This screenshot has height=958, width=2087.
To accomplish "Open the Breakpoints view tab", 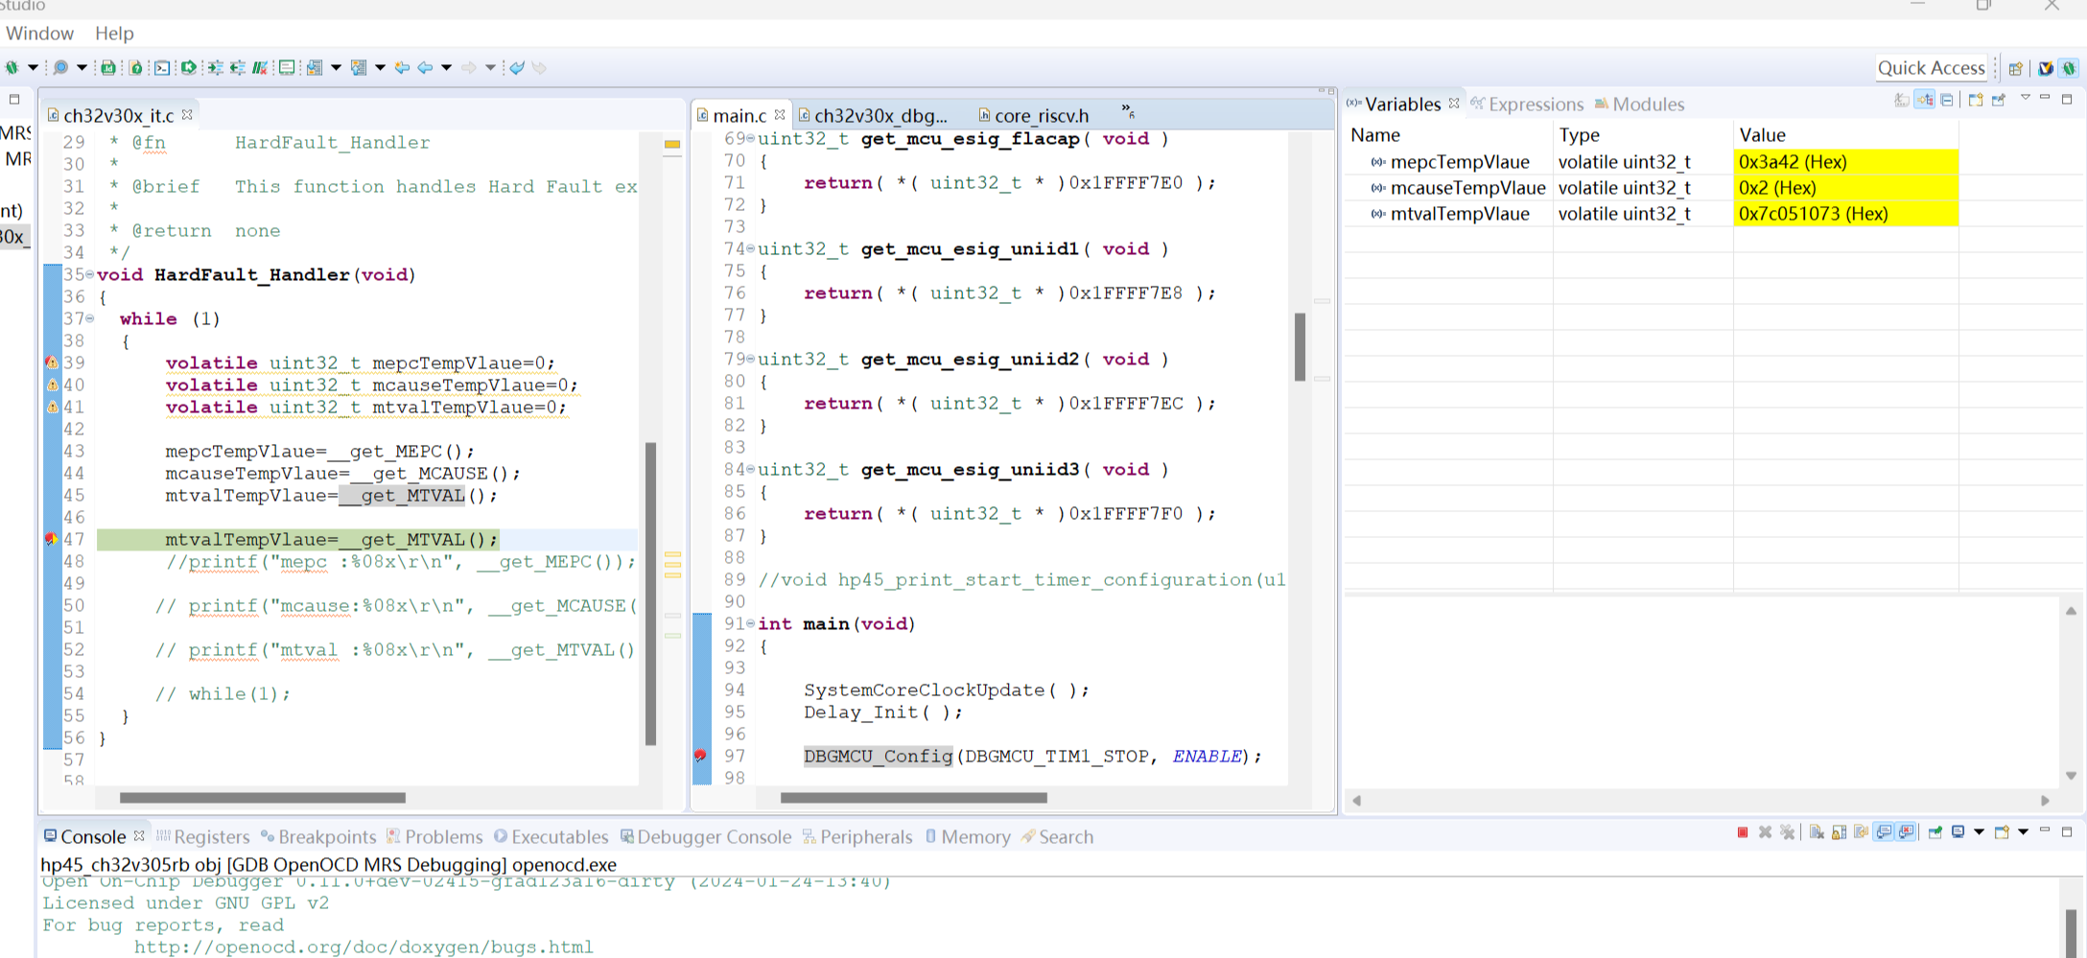I will tap(318, 836).
